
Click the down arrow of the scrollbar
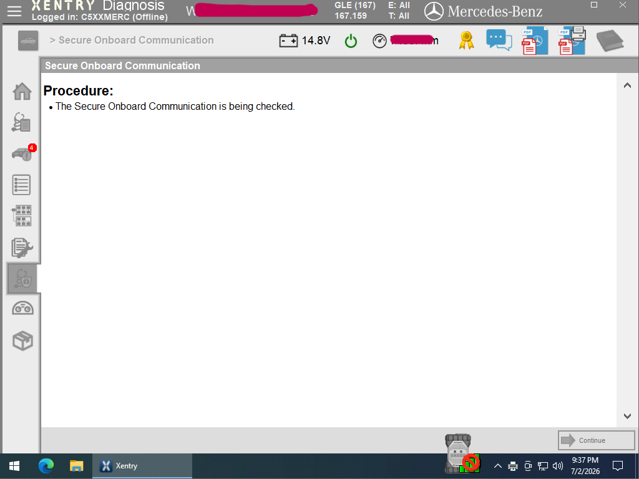coord(628,416)
